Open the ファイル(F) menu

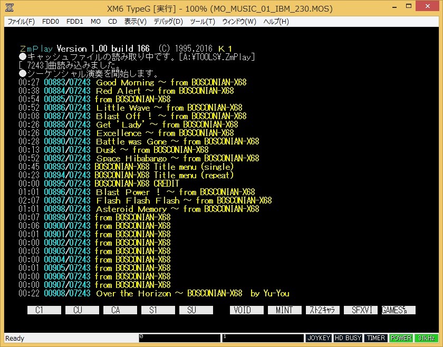pos(21,22)
